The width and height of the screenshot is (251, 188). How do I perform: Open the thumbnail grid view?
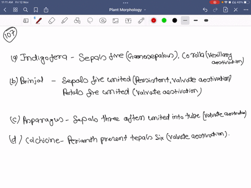click(x=15, y=10)
